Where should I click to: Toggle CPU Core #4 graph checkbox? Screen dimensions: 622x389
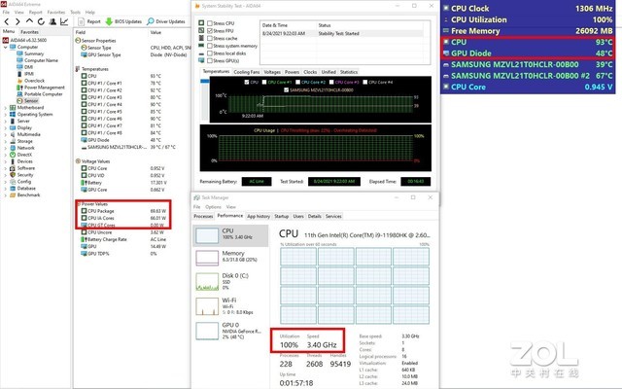365,82
